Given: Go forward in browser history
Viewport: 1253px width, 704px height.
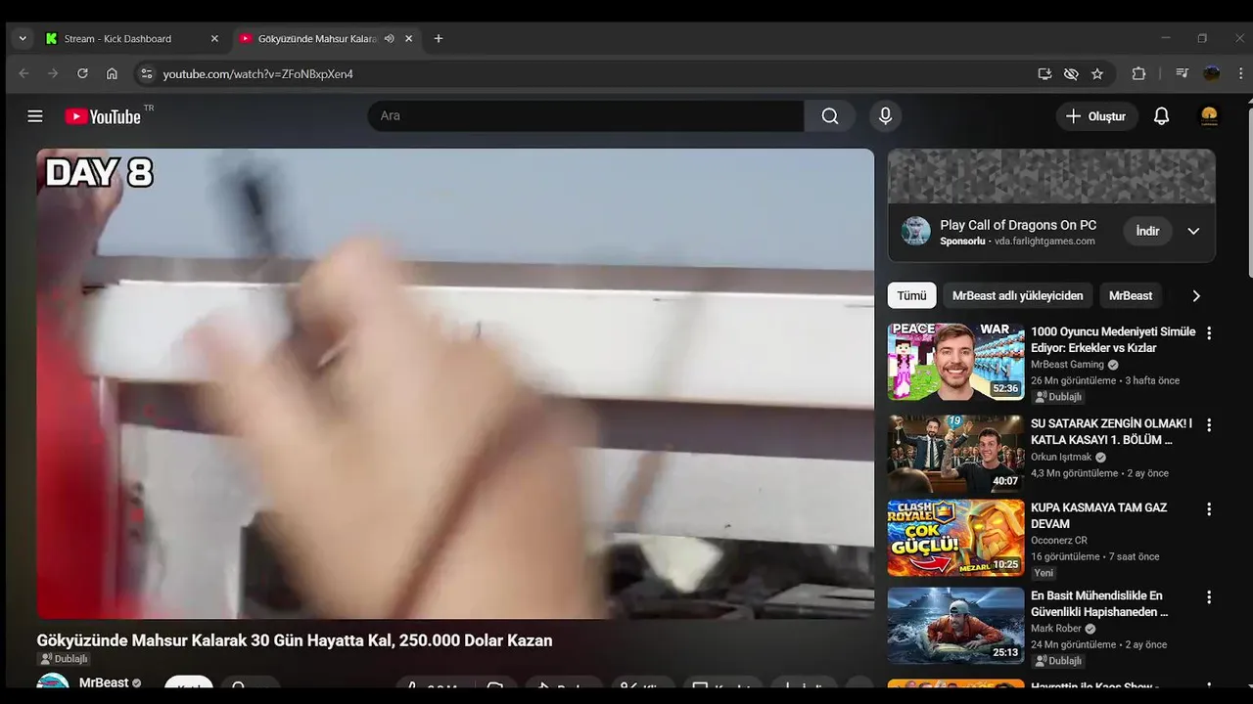Looking at the screenshot, I should [53, 73].
